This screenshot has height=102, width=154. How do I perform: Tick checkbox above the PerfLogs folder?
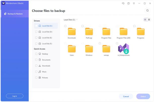83,26
